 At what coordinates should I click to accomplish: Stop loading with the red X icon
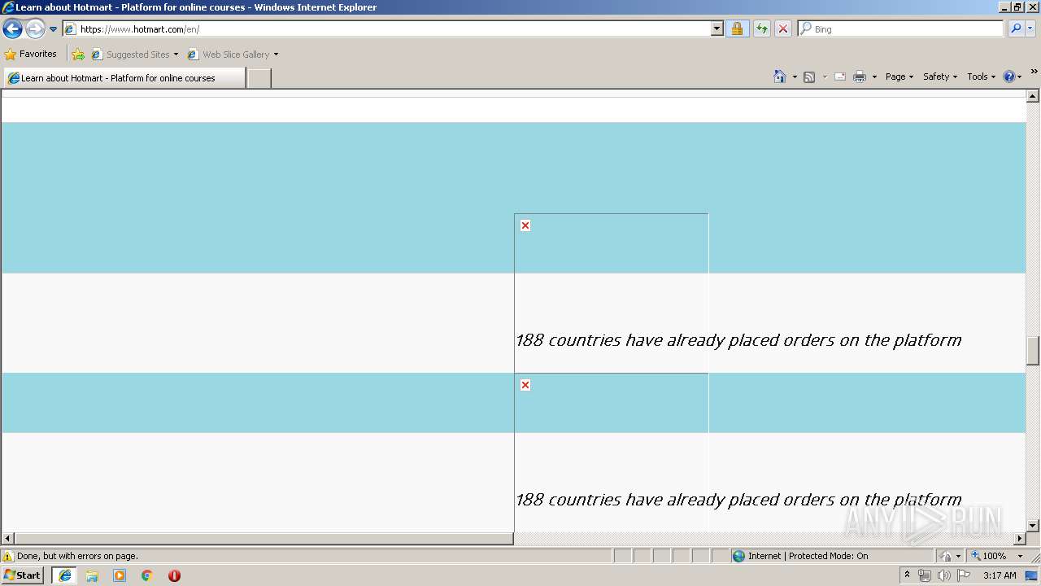coord(783,29)
